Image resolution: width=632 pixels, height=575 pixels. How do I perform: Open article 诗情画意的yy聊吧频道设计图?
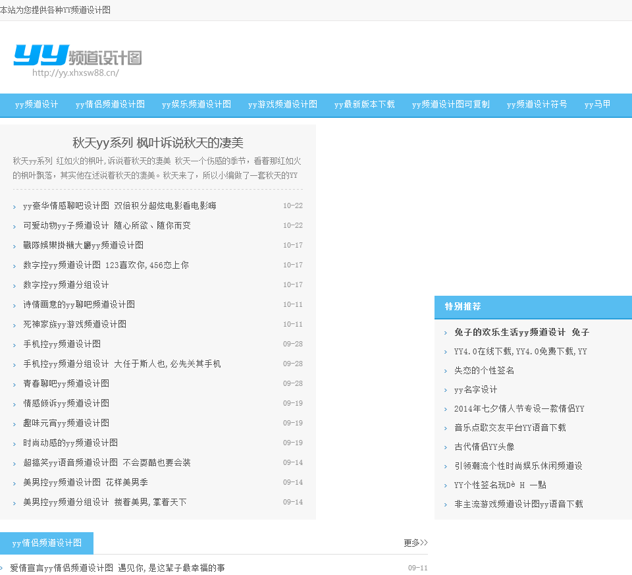point(79,304)
